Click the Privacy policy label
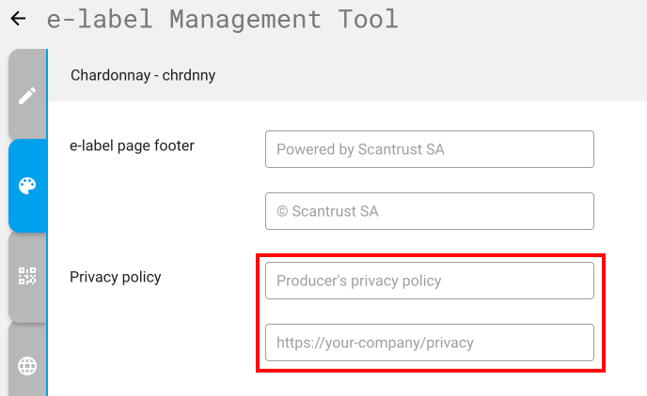The width and height of the screenshot is (647, 396). point(115,277)
